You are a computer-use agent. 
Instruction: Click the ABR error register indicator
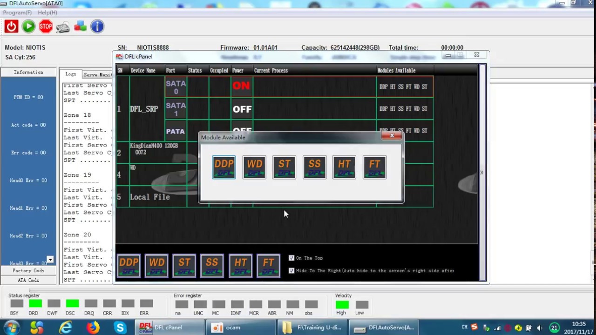tap(274, 304)
